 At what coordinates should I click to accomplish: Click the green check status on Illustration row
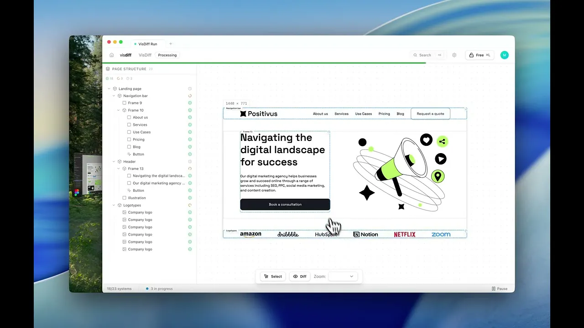pyautogui.click(x=190, y=198)
